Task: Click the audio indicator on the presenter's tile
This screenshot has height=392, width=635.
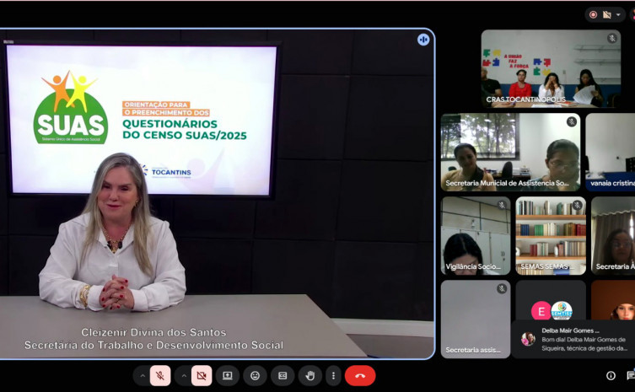Action: [x=423, y=40]
